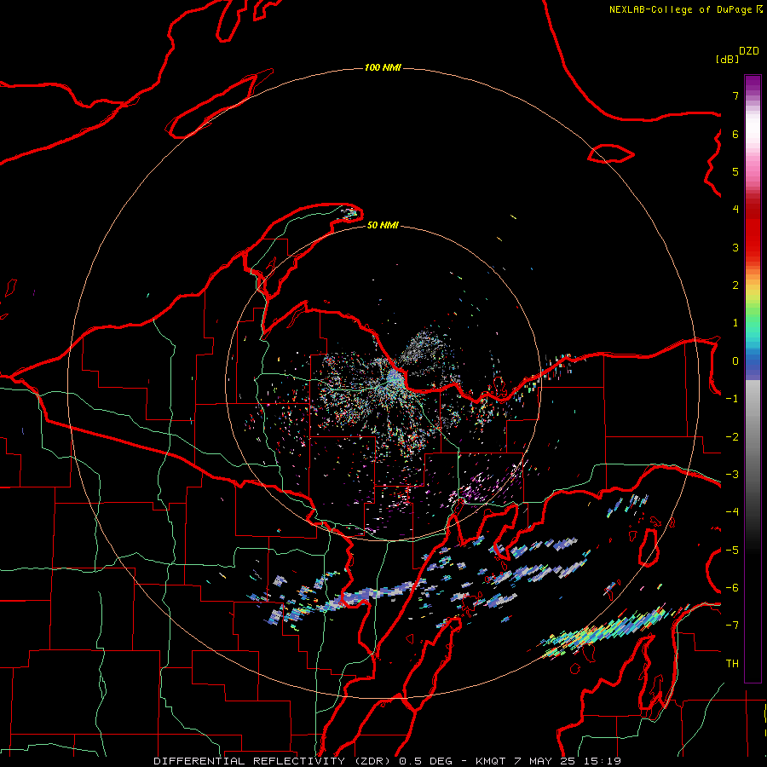Viewport: 767px width, 767px height.
Task: Click the 0 value on color scale
Action: pyautogui.click(x=735, y=361)
